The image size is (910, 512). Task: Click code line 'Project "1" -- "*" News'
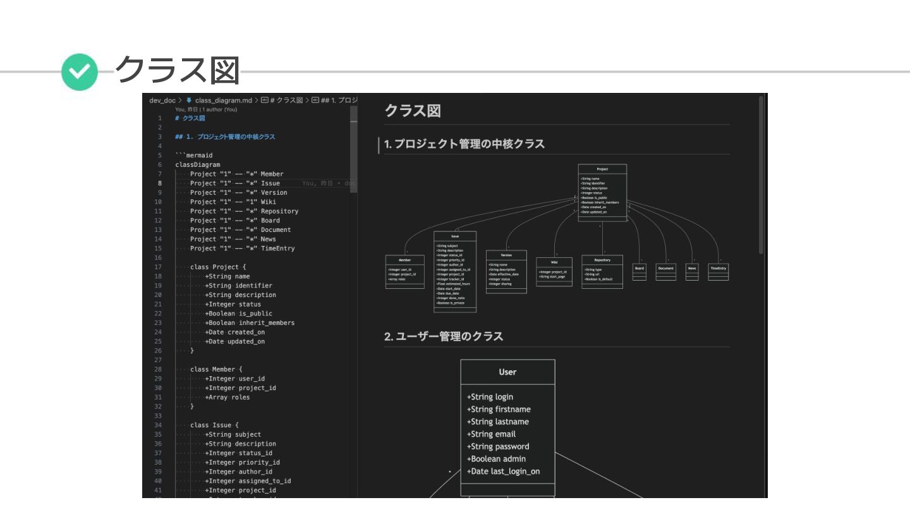(233, 239)
